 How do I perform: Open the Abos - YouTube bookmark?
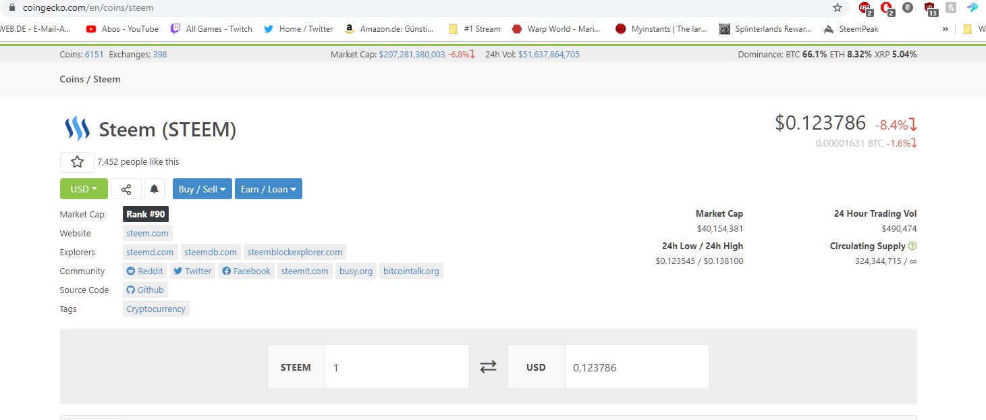(x=122, y=29)
